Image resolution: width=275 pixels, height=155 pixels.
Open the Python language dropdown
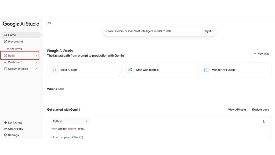point(70,121)
